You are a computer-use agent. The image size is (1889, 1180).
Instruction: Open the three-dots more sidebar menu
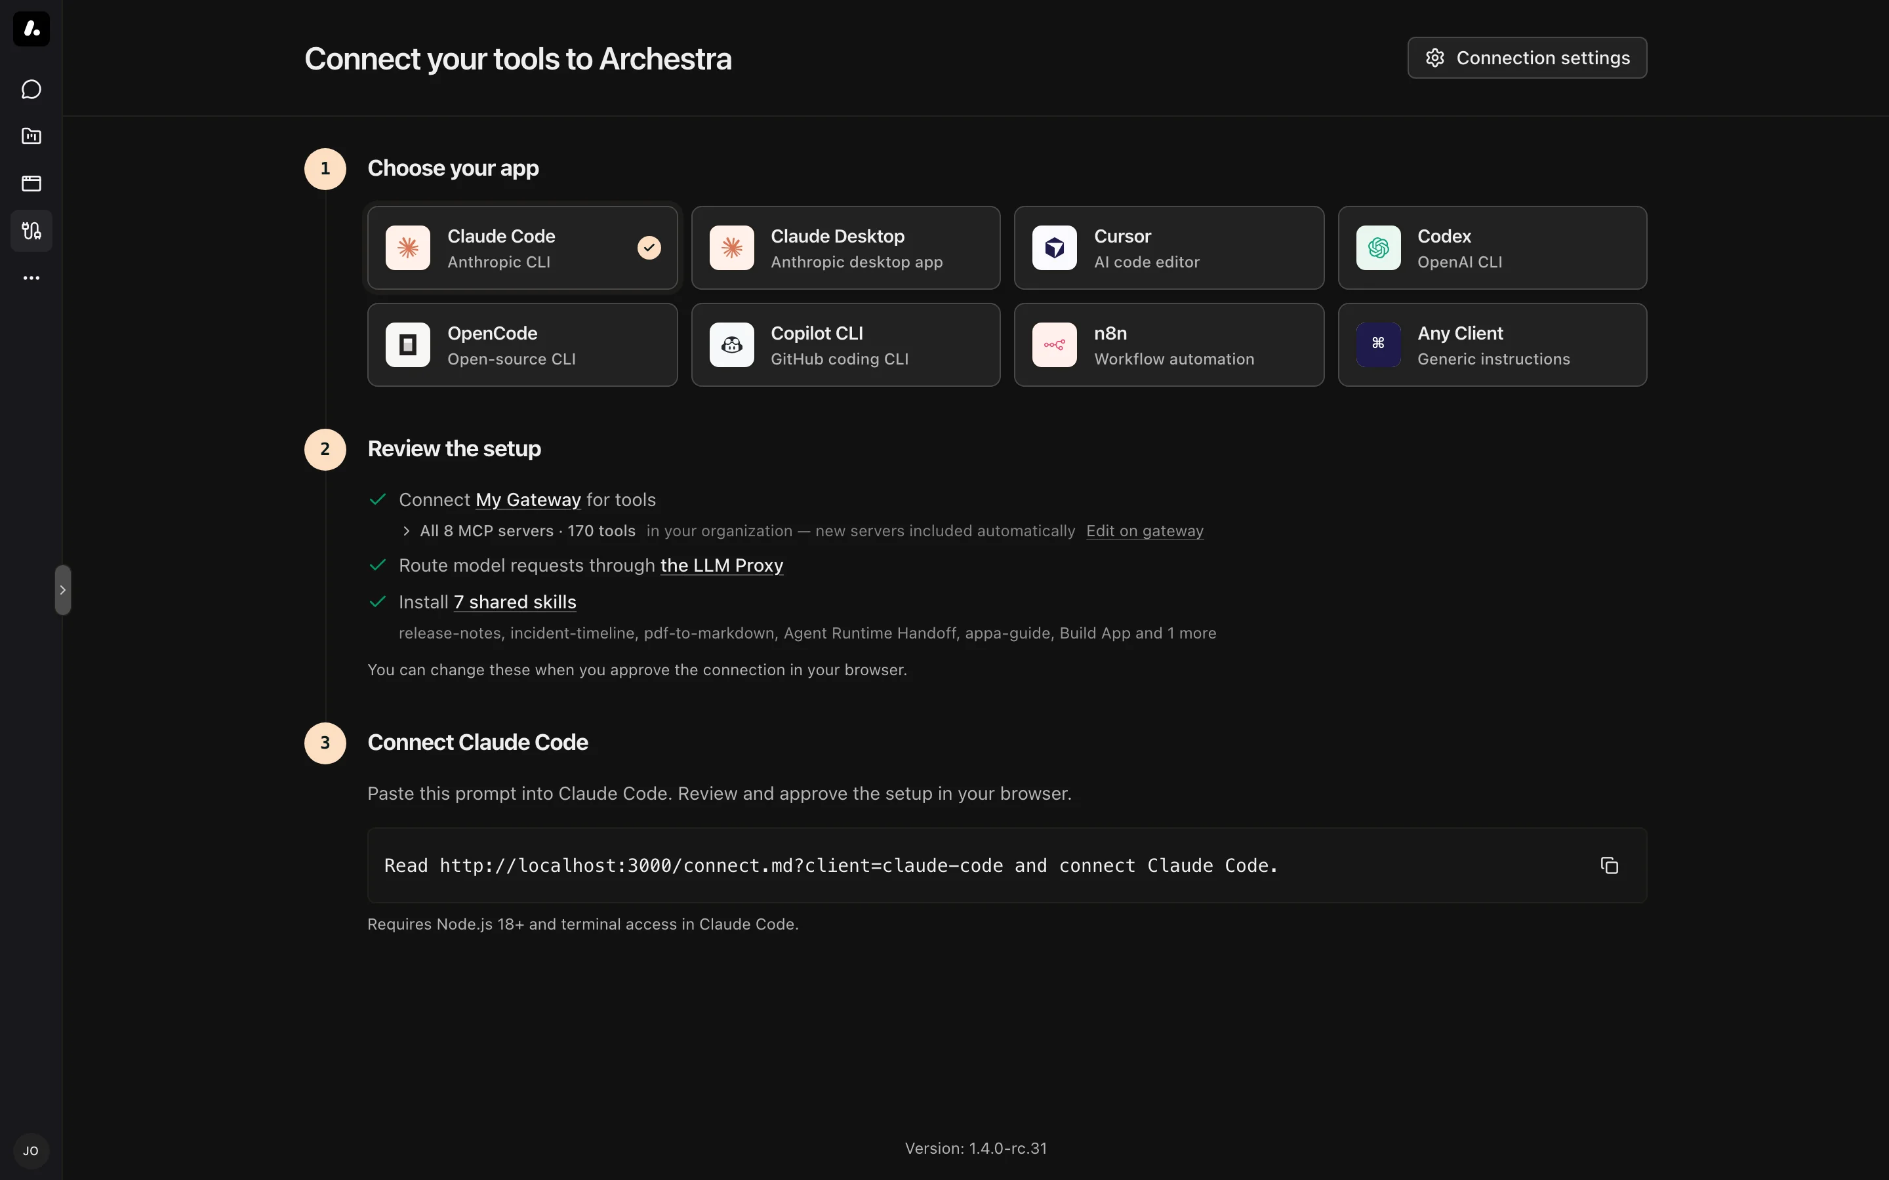pyautogui.click(x=31, y=278)
